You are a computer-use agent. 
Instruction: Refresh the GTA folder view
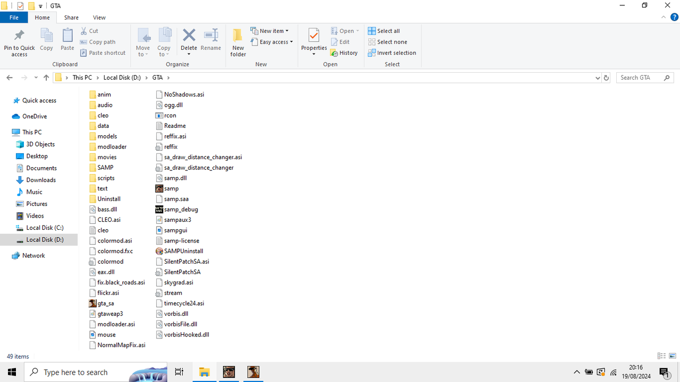click(x=606, y=77)
